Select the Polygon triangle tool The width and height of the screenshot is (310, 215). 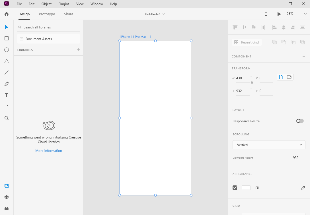pyautogui.click(x=7, y=61)
